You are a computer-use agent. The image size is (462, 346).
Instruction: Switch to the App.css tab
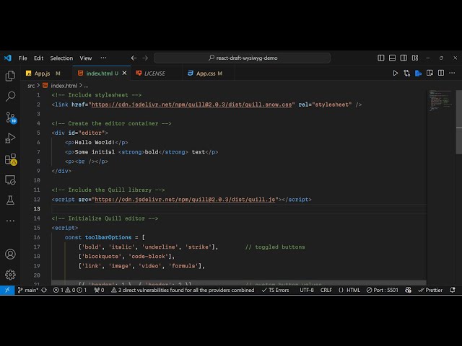tap(206, 73)
